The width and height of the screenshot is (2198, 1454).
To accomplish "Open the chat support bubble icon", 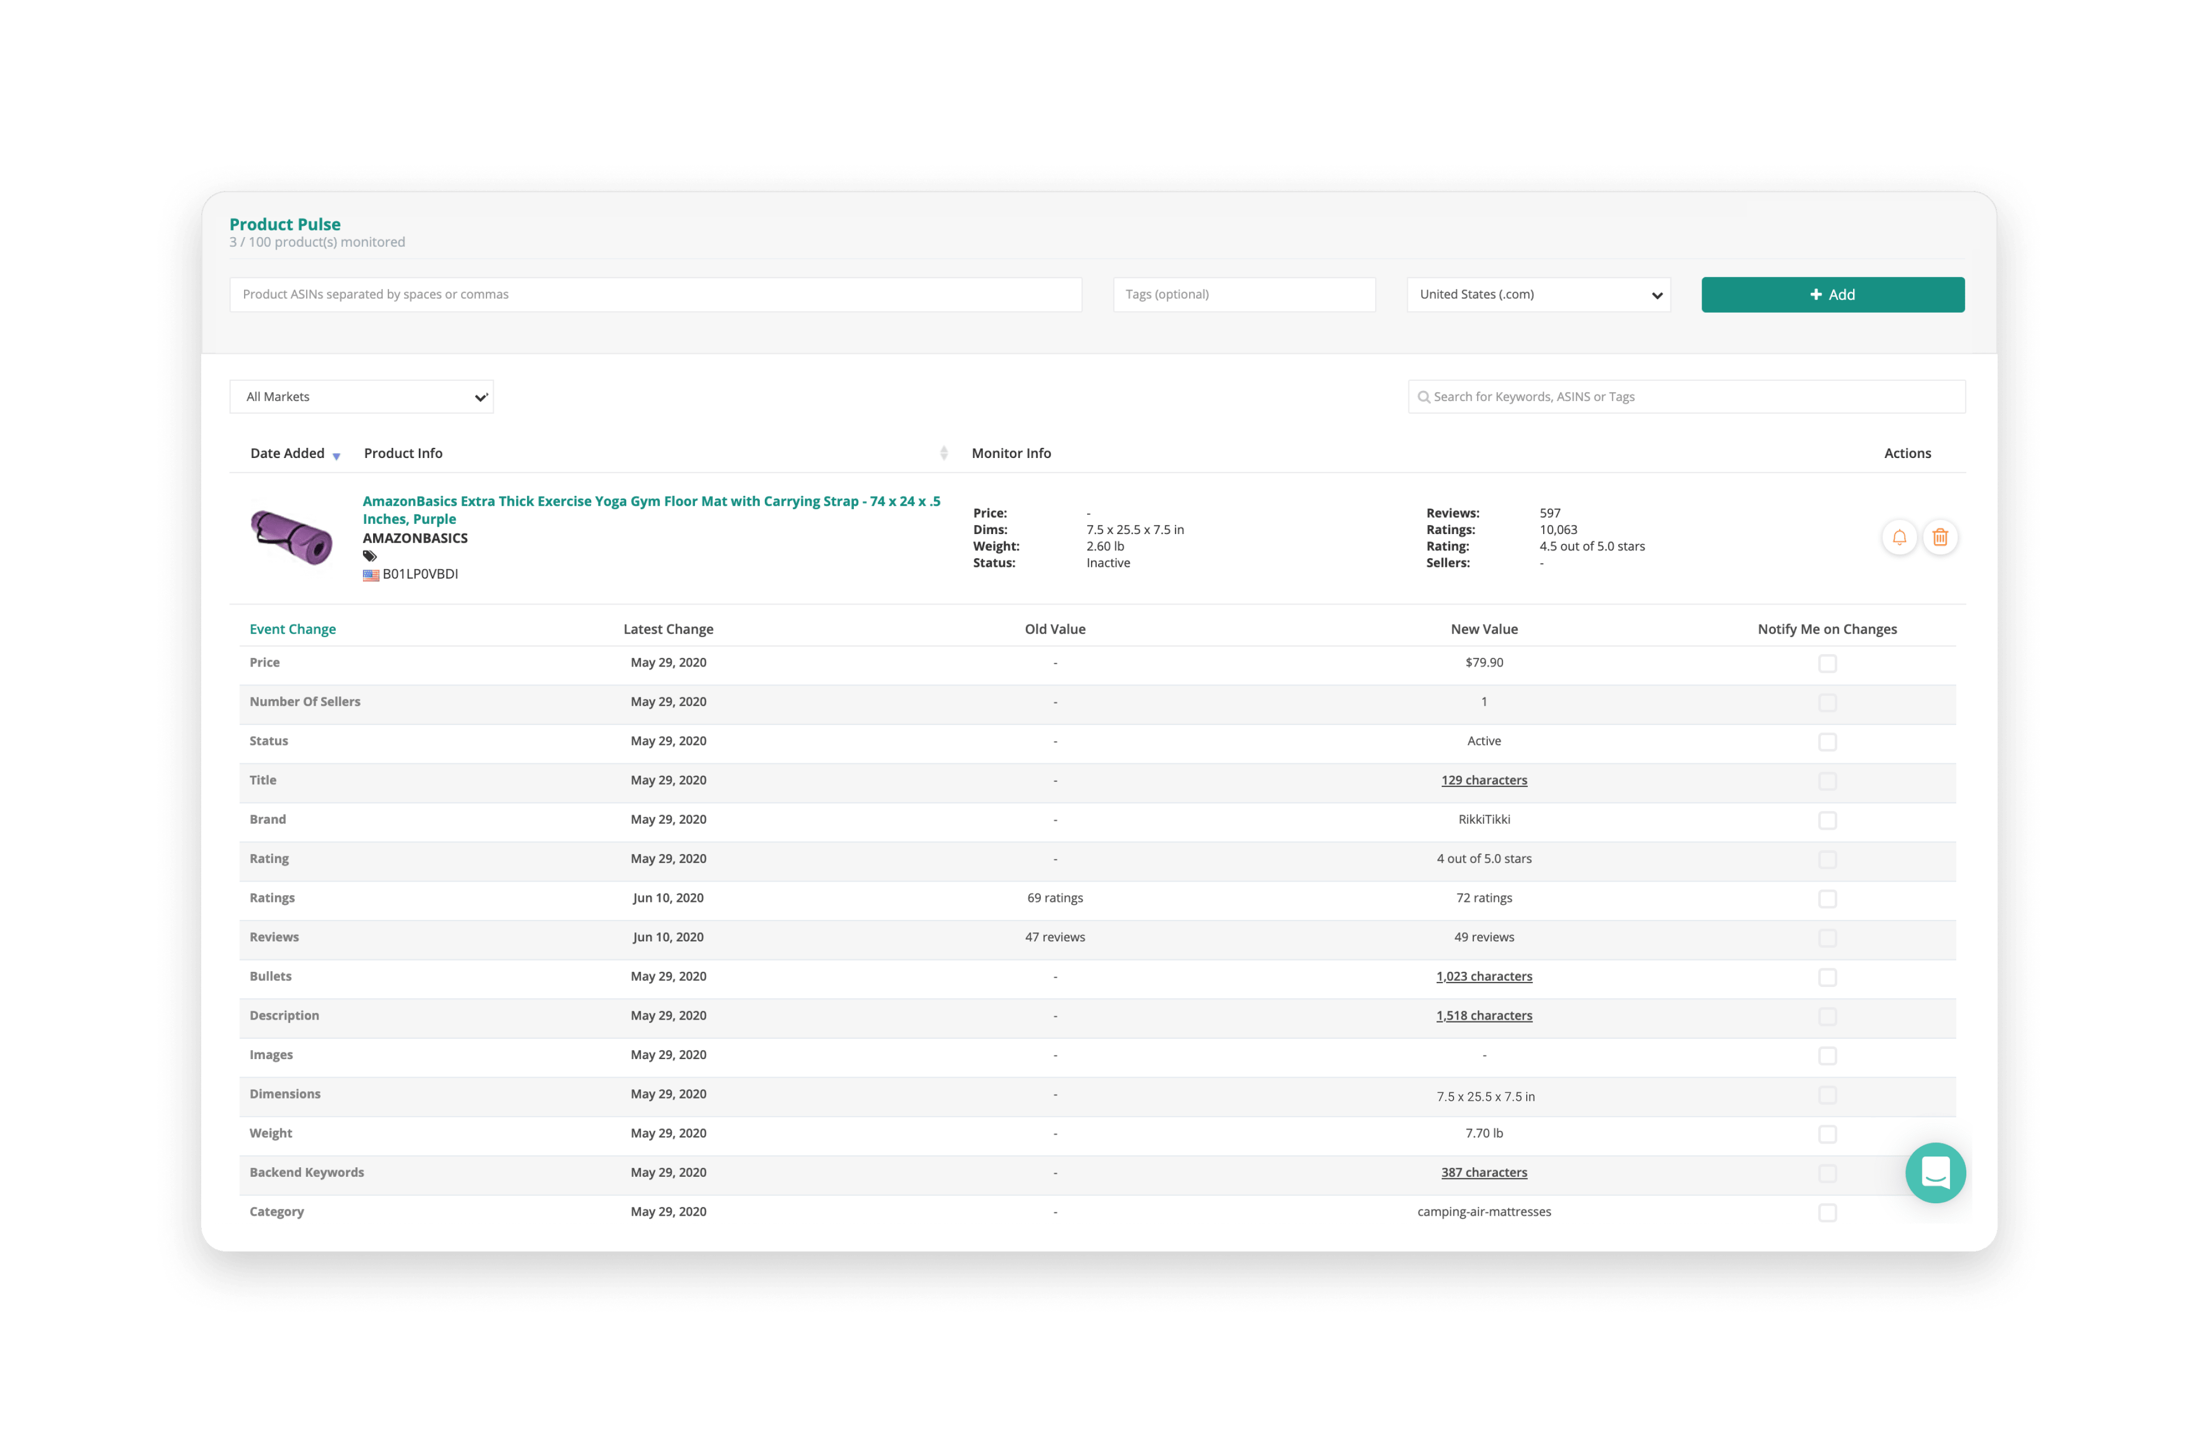I will click(1935, 1172).
